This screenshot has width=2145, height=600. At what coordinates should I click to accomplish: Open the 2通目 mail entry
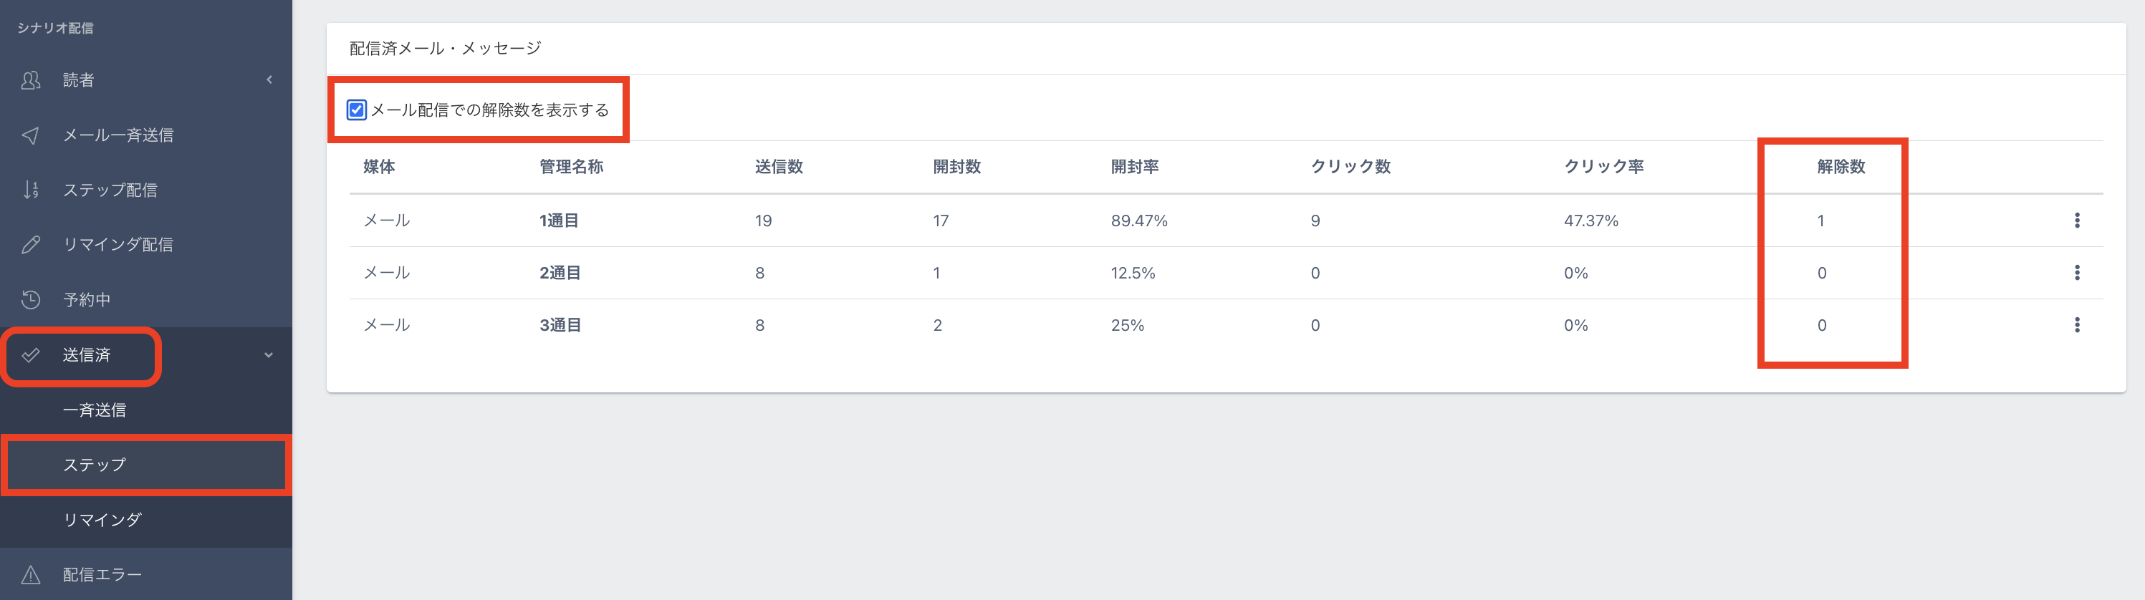point(560,273)
